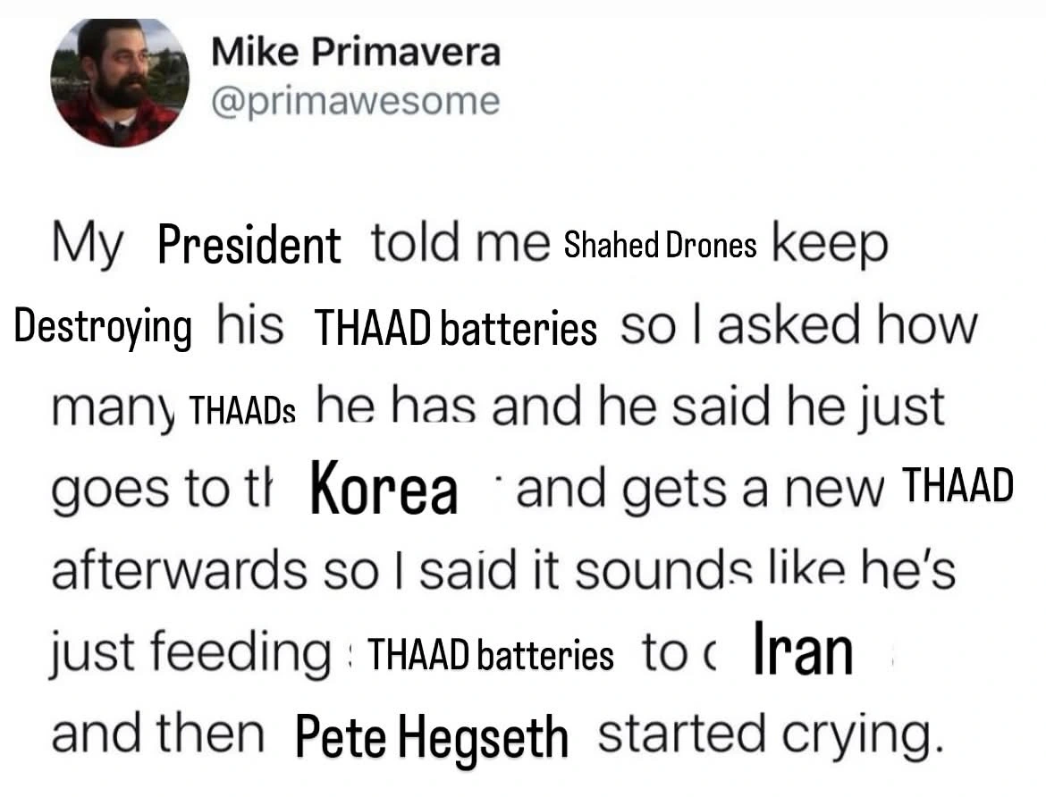Click the phrase so I asked how
The image size is (1046, 797).
[797, 327]
